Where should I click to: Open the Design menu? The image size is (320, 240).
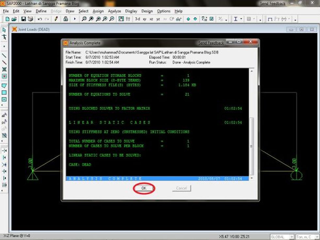(x=147, y=11)
